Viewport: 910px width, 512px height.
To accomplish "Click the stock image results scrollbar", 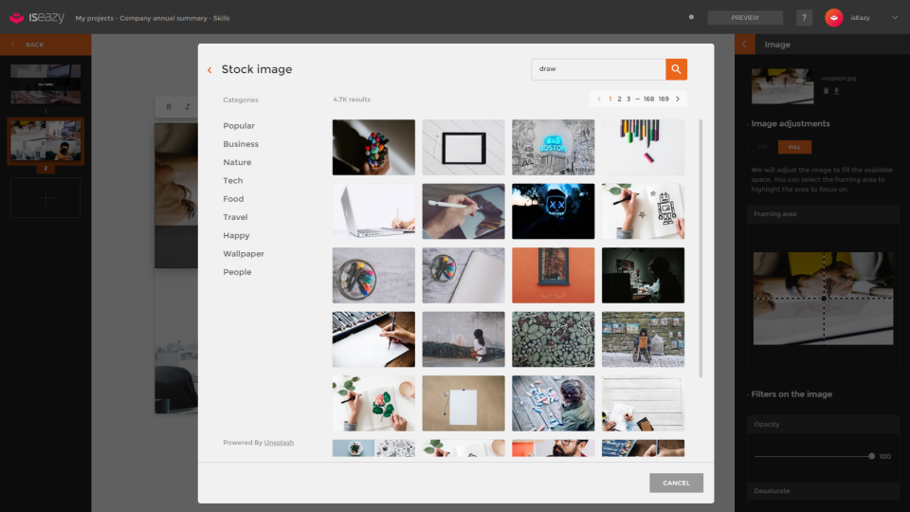I will (x=701, y=248).
